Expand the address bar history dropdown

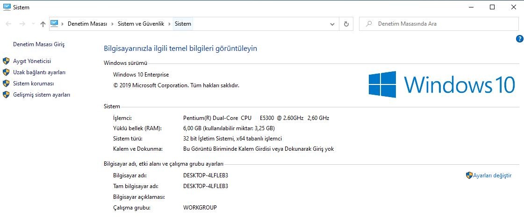pos(332,24)
